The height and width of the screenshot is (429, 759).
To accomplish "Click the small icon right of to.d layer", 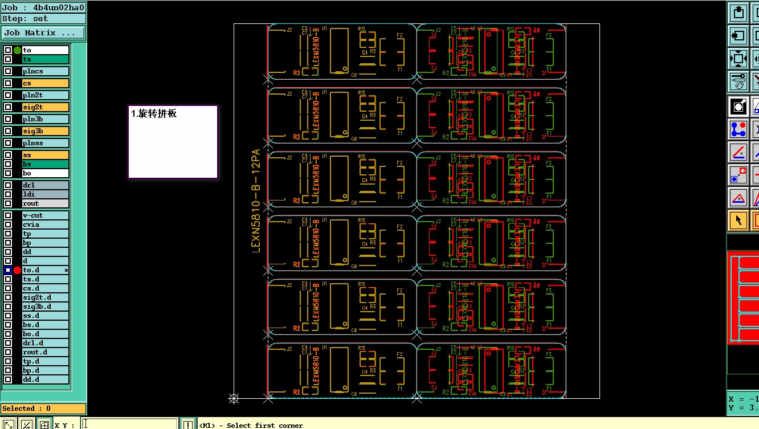I will pyautogui.click(x=66, y=270).
